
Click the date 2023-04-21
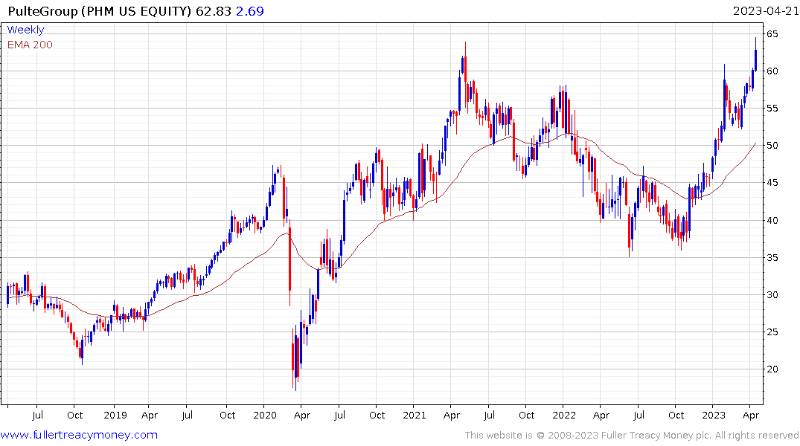tap(766, 11)
